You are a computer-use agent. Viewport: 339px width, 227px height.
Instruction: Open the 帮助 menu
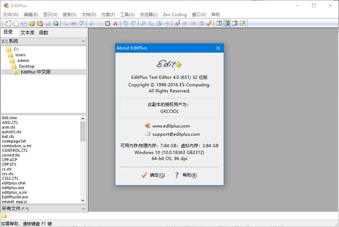216,14
